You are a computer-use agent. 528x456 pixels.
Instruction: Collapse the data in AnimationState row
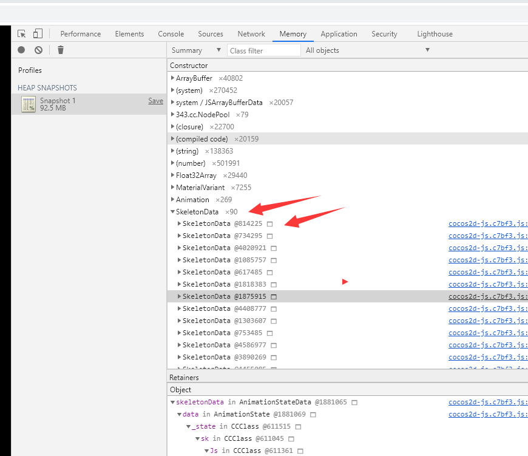[179, 414]
